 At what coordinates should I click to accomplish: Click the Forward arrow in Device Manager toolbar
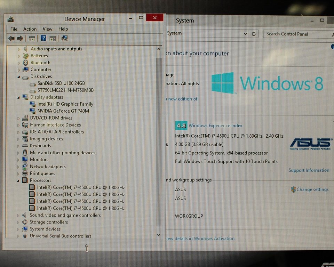click(x=20, y=39)
